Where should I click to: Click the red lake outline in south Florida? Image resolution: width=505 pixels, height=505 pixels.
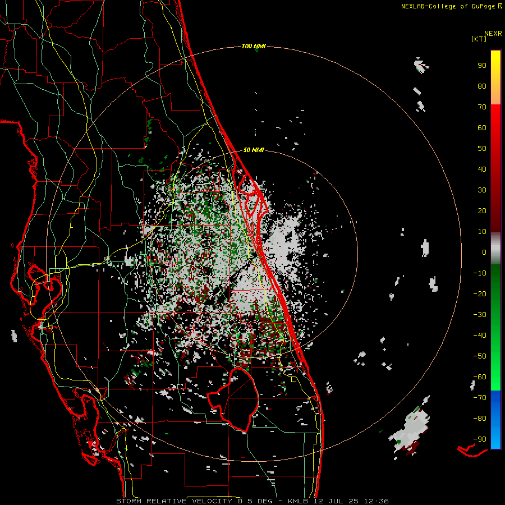coord(233,400)
